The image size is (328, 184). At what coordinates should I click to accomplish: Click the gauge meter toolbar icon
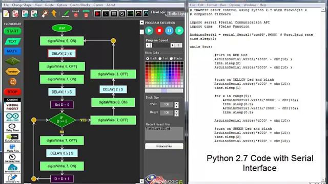tap(138, 14)
